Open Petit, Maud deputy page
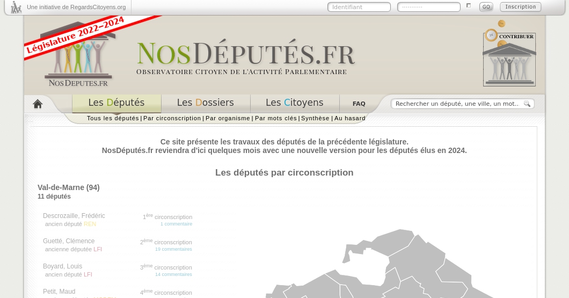 tap(59, 292)
